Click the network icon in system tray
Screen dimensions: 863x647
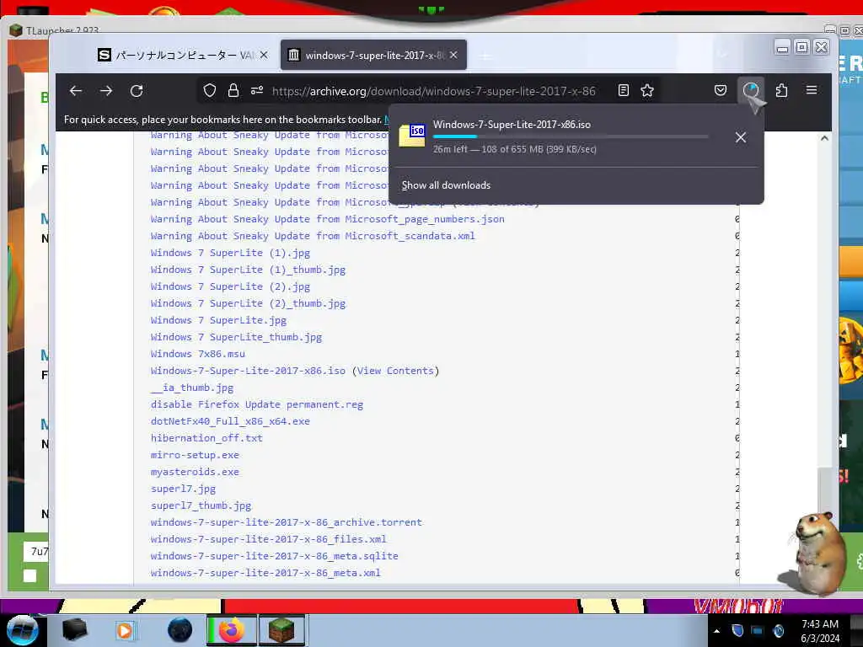[758, 631]
